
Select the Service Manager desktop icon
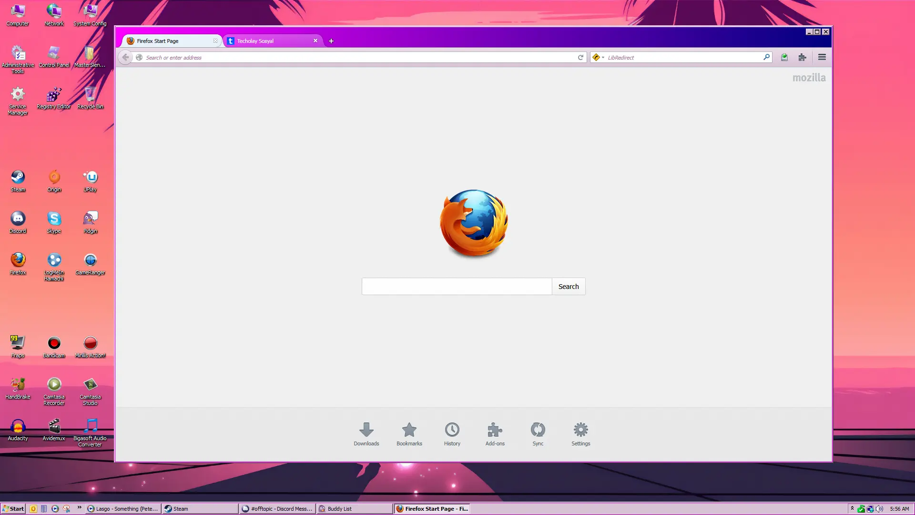click(x=18, y=101)
